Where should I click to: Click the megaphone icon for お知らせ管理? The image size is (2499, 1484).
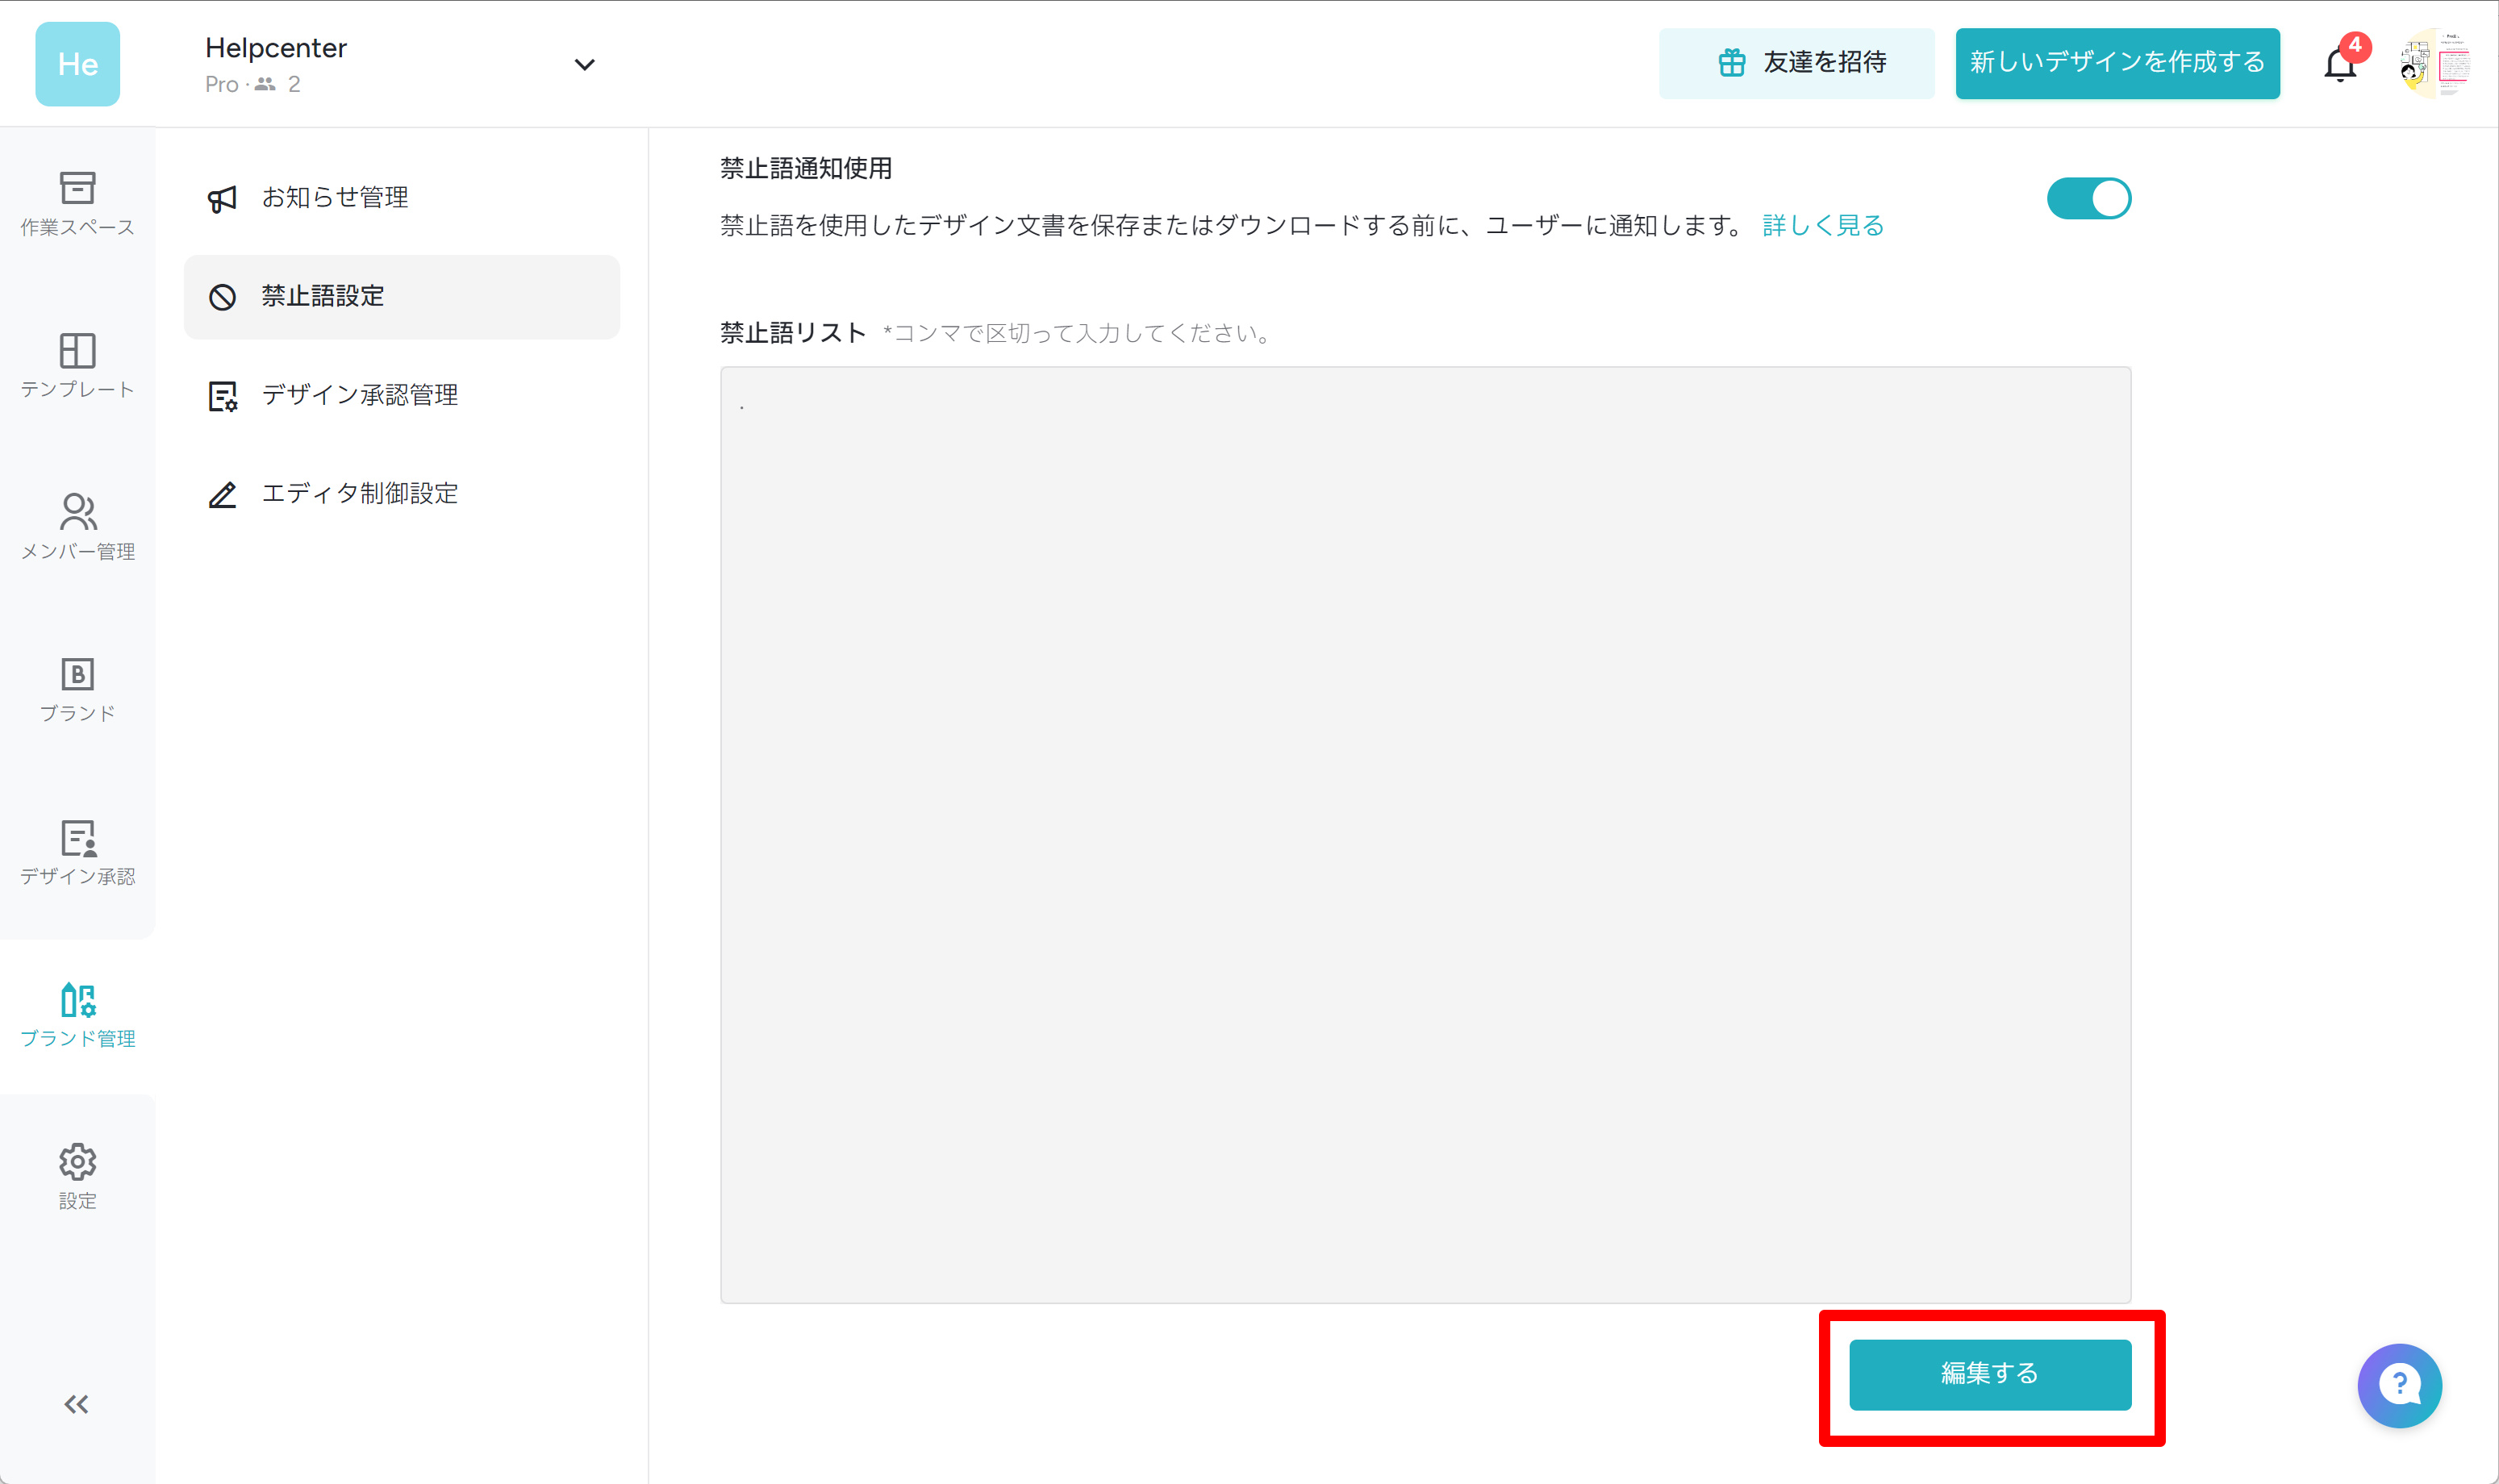coord(222,198)
